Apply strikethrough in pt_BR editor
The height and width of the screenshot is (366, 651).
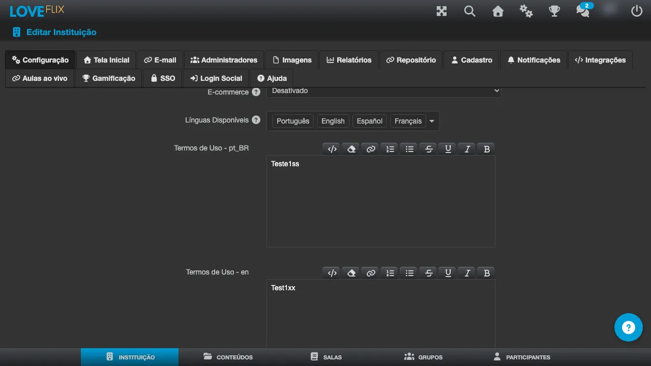[x=429, y=148]
